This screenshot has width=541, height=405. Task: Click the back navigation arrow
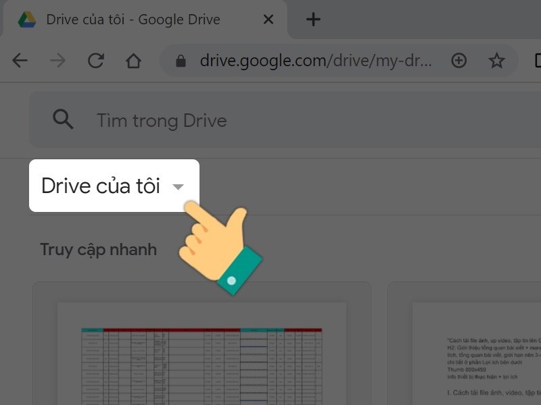tap(20, 60)
